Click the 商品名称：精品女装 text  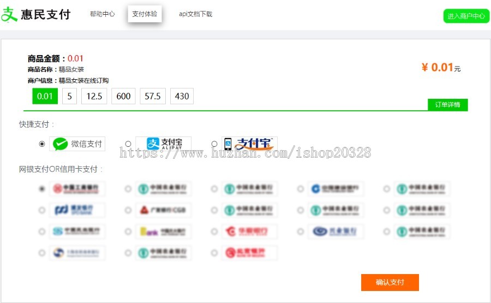click(x=56, y=69)
